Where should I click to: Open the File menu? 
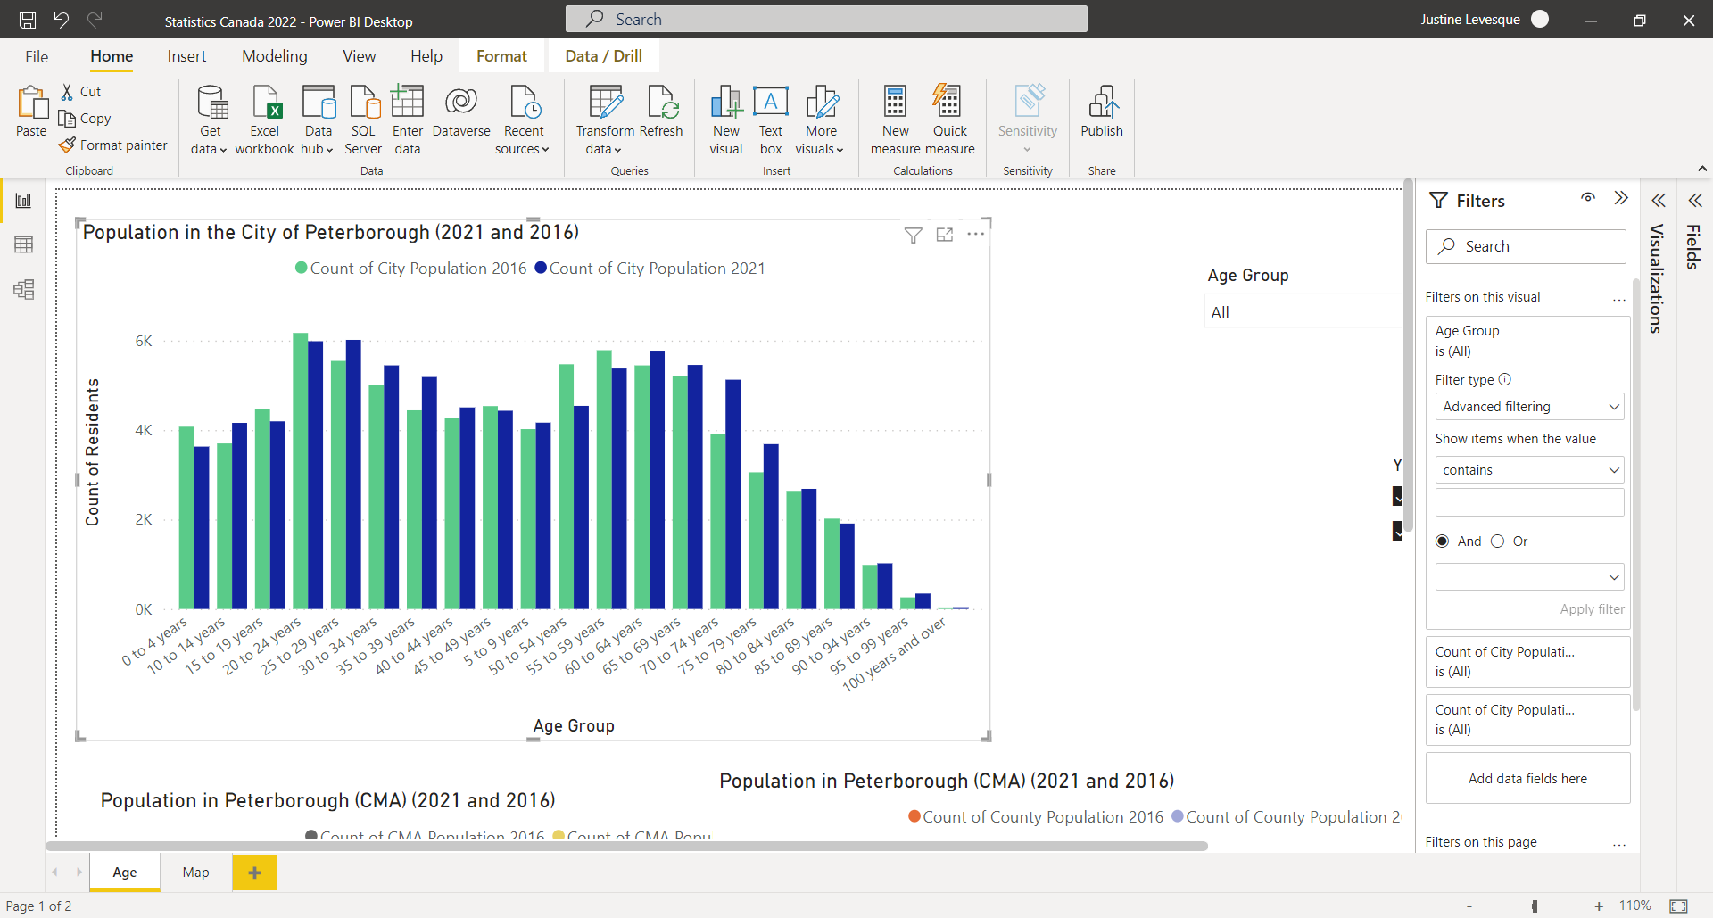pos(37,56)
